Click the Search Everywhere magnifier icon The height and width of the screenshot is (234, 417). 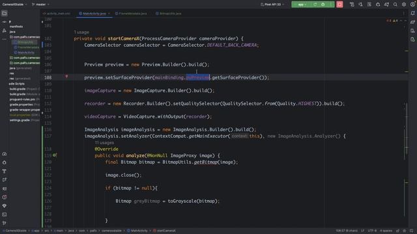(395, 5)
